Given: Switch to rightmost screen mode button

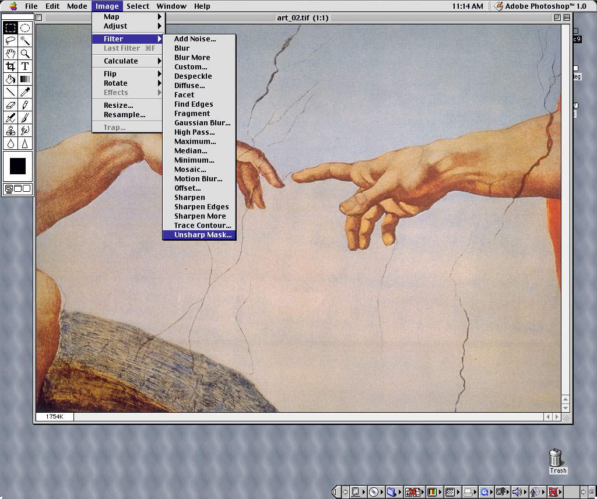Looking at the screenshot, I should point(27,188).
